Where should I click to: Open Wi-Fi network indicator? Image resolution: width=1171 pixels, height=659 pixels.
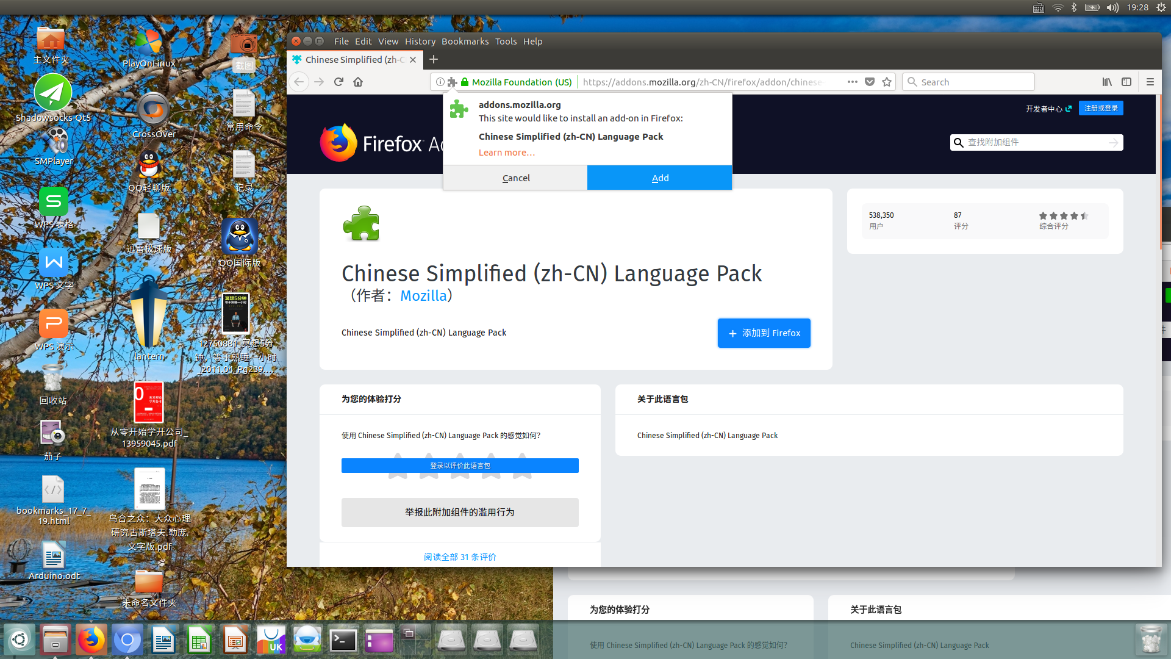1058,7
